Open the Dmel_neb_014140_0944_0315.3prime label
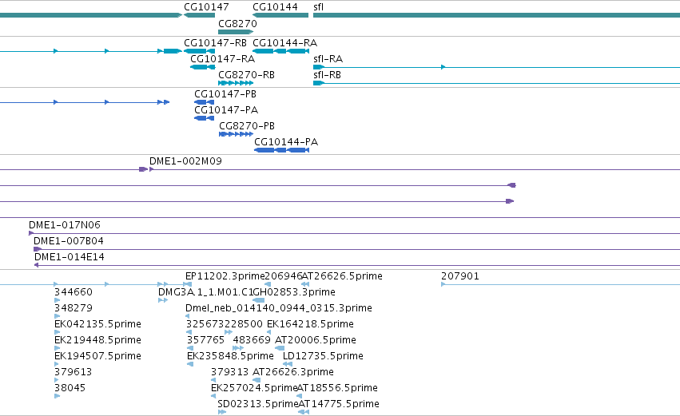The height and width of the screenshot is (416, 680). 278,307
